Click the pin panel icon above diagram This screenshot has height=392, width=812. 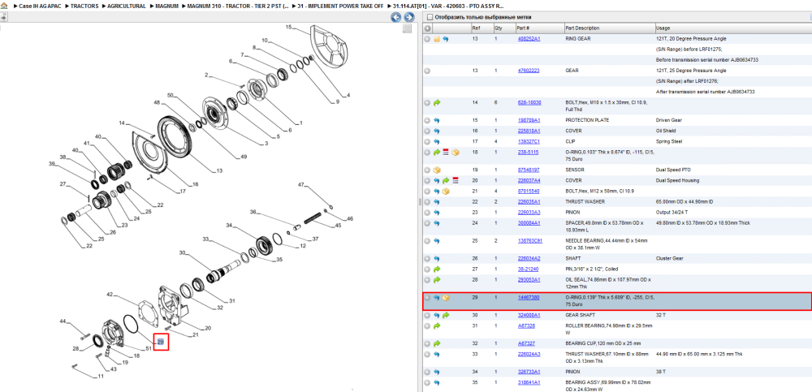pos(3,17)
